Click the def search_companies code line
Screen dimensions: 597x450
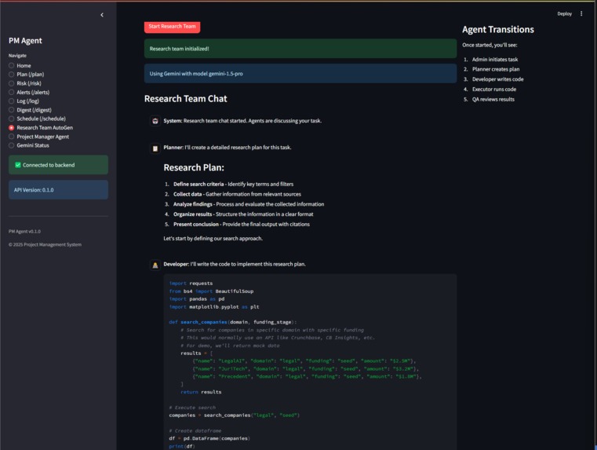point(233,322)
